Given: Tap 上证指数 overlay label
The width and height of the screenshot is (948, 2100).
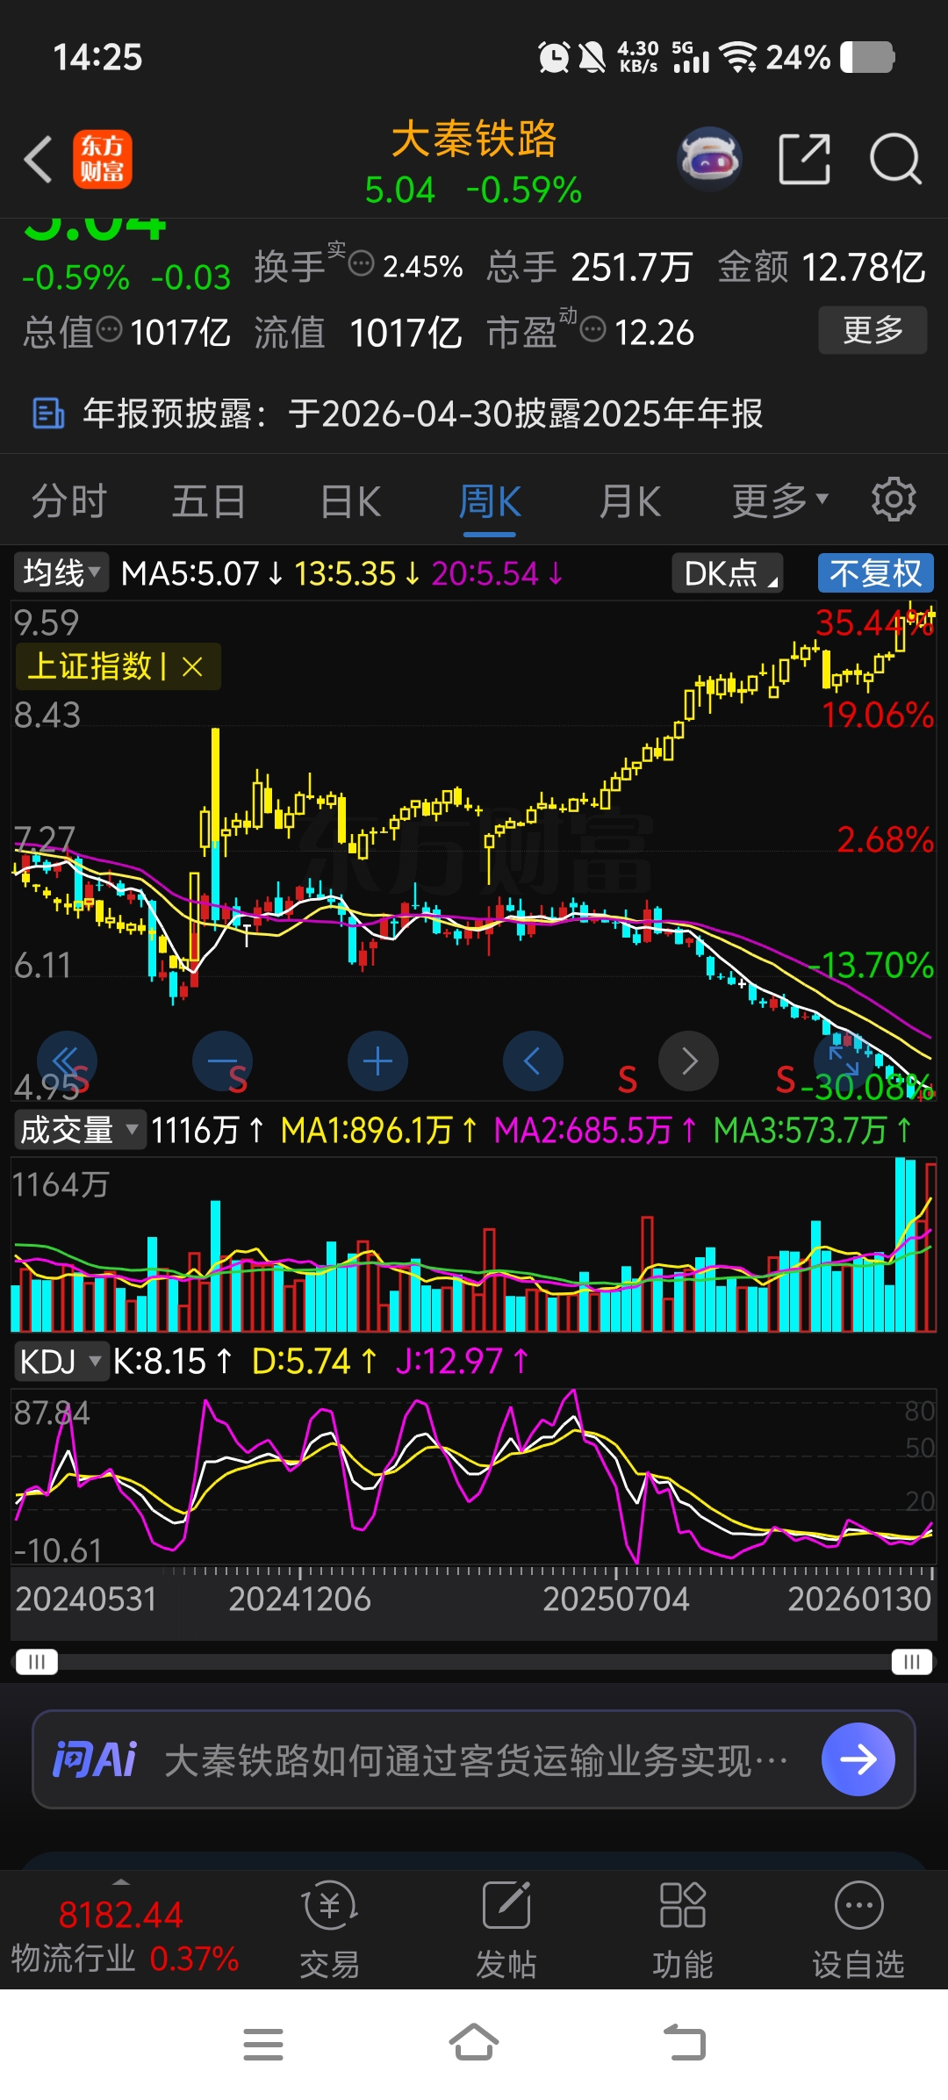Looking at the screenshot, I should click(x=90, y=667).
